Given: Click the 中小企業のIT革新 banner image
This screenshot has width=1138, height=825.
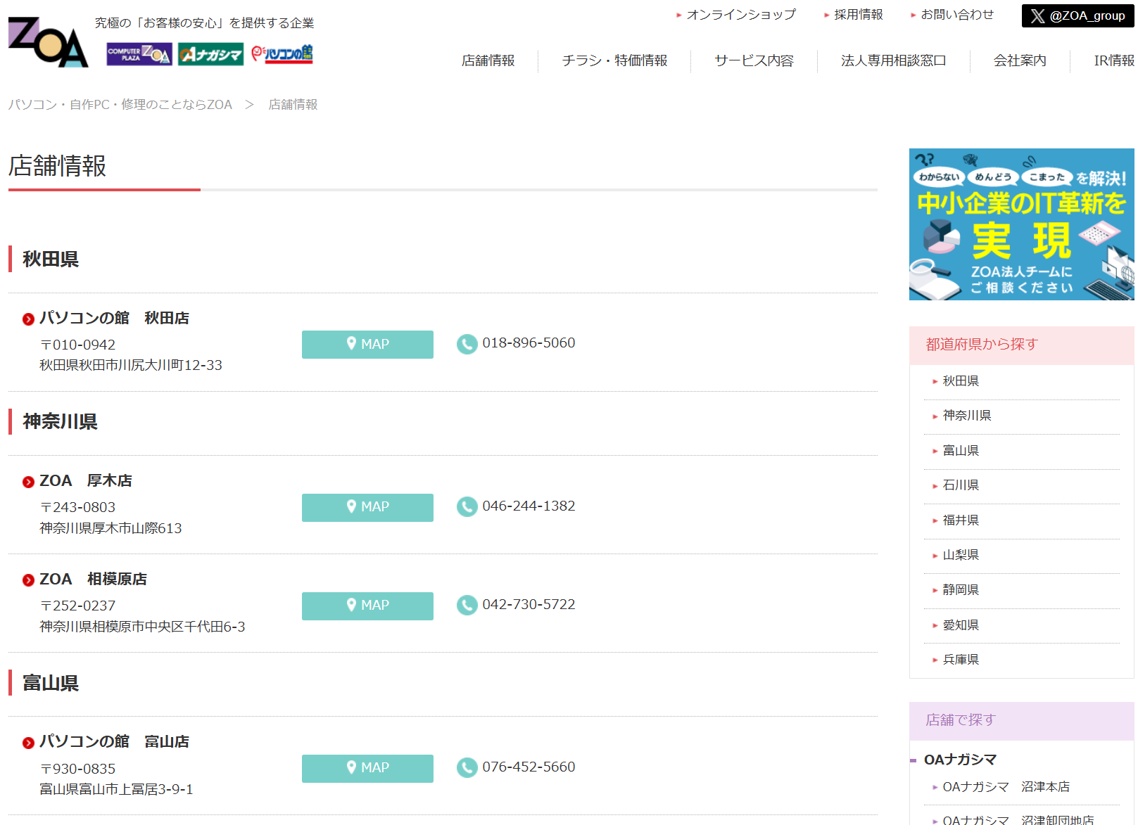Looking at the screenshot, I should pos(1022,224).
